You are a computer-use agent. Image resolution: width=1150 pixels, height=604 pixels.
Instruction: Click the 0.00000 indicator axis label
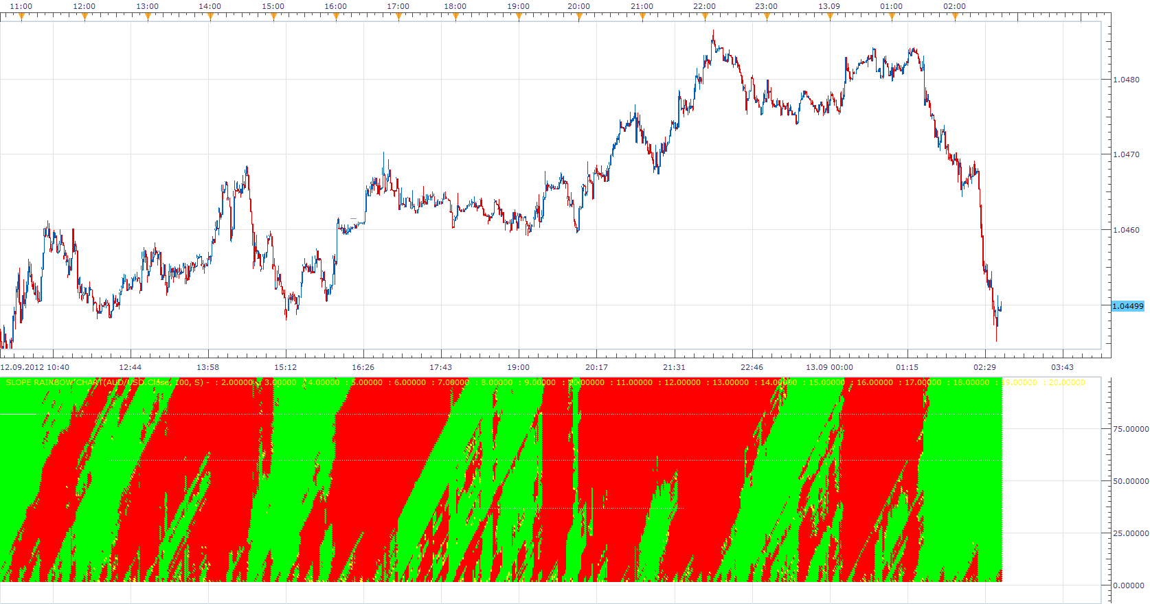pyautogui.click(x=1128, y=585)
